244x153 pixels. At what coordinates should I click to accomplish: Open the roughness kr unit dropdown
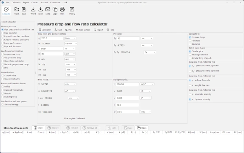click(146, 112)
